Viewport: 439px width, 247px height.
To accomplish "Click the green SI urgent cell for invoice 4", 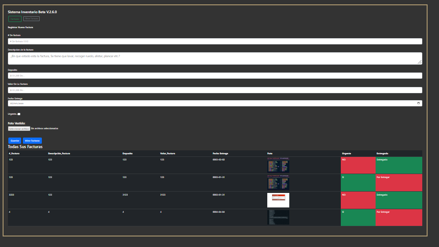I will pos(358,217).
